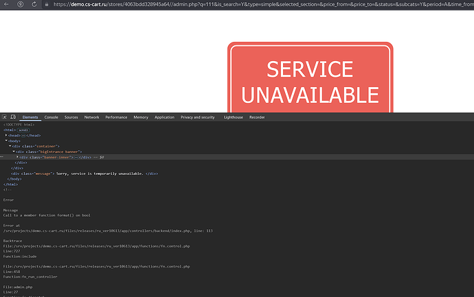Switch to the Recorder tab
This screenshot has height=297, width=474.
pyautogui.click(x=257, y=117)
